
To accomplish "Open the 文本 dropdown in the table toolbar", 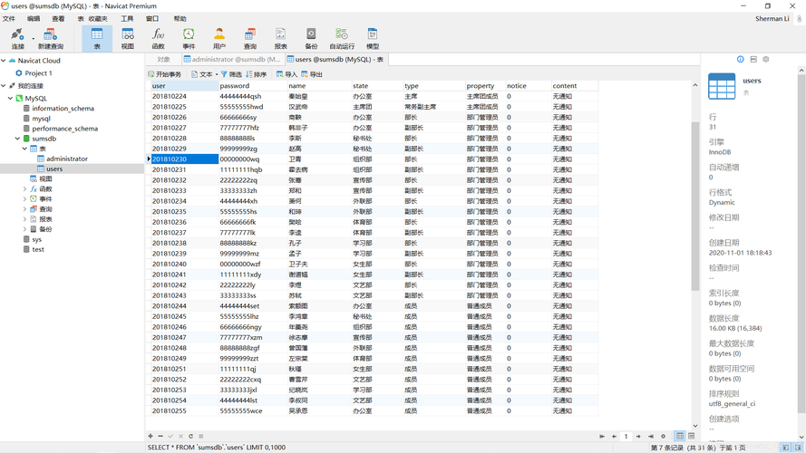I will (217, 74).
